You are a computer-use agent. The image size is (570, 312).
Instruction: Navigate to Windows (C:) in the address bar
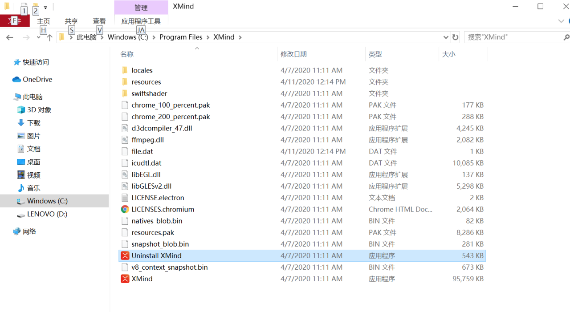128,37
